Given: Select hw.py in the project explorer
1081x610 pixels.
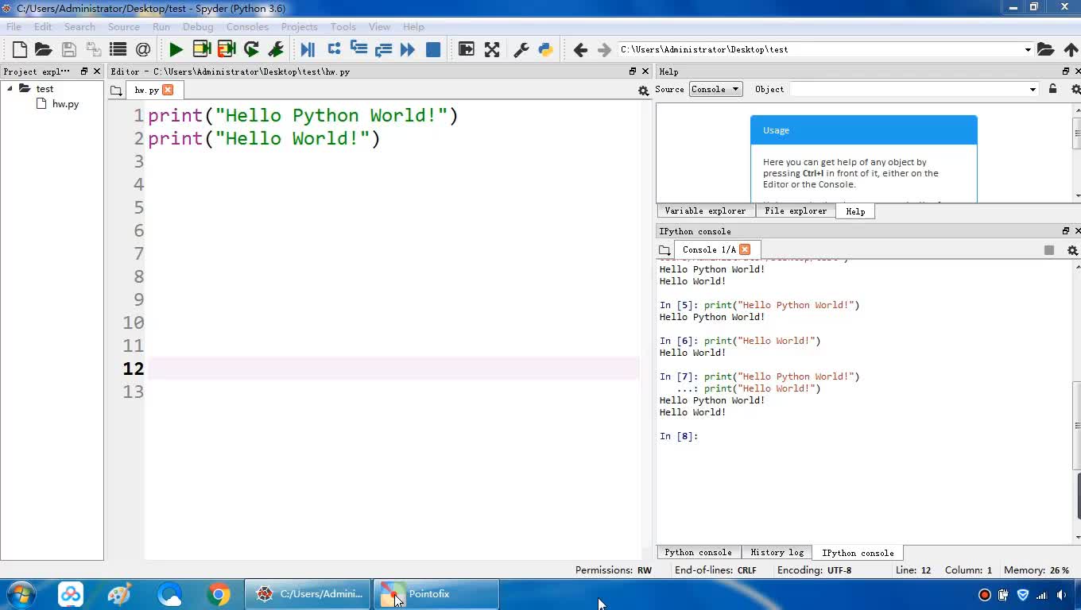Looking at the screenshot, I should pos(65,104).
